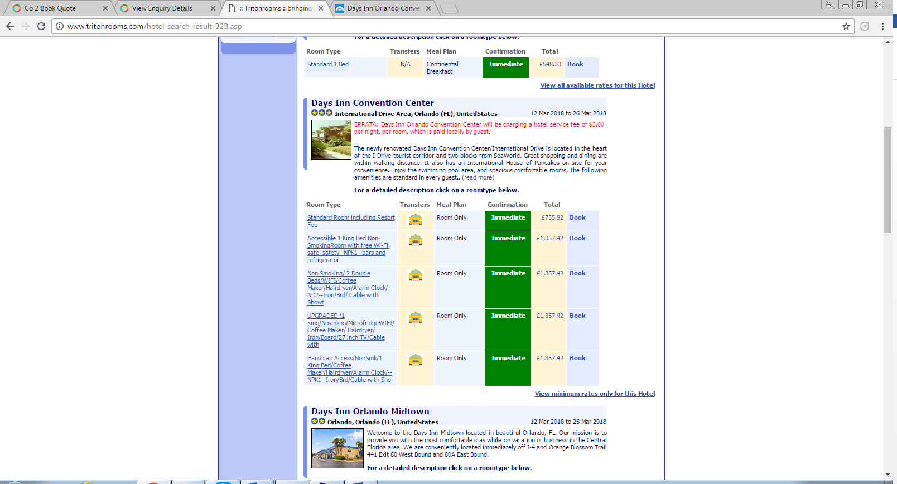Viewport: 897px width, 484px height.
Task: Open Accessible 1 King Bed Non-Smoking room link
Action: click(x=349, y=249)
